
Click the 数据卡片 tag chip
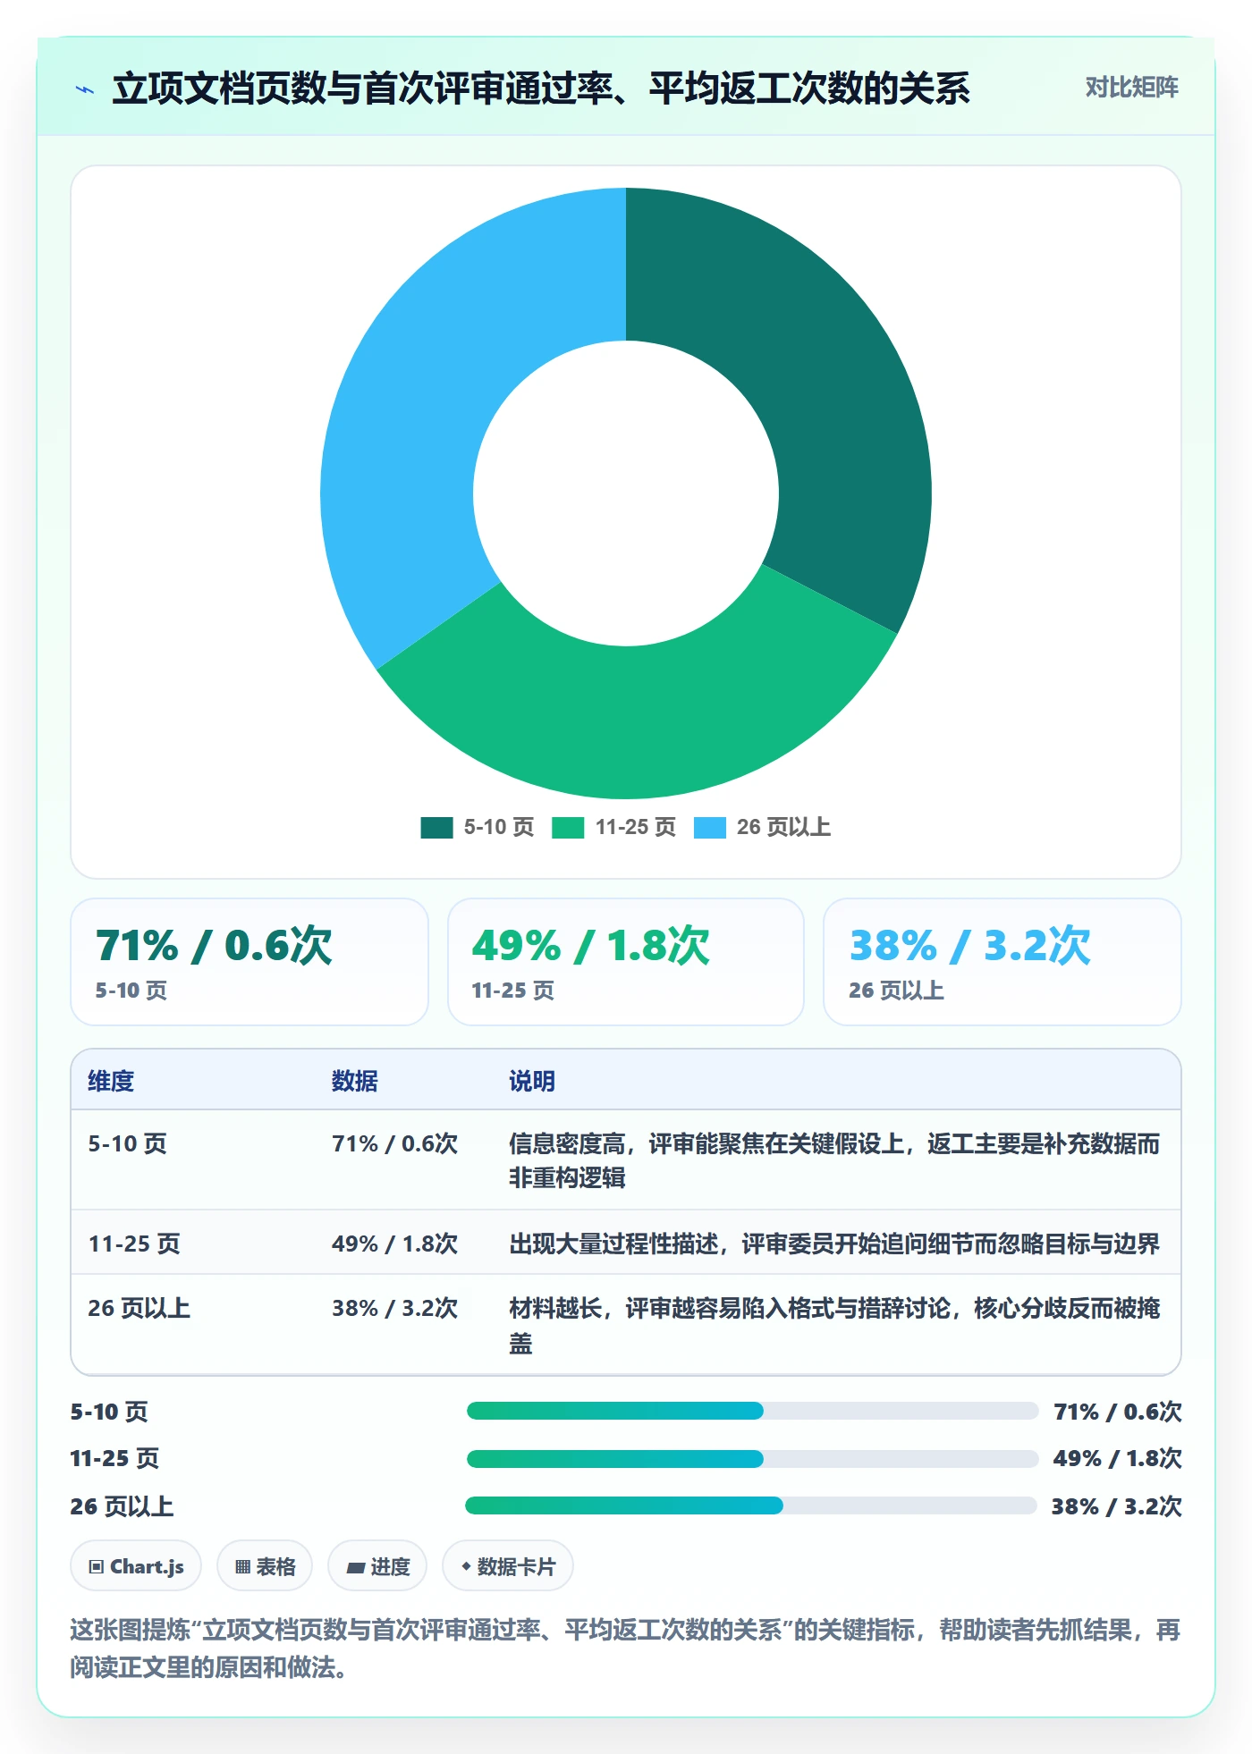[x=508, y=1566]
